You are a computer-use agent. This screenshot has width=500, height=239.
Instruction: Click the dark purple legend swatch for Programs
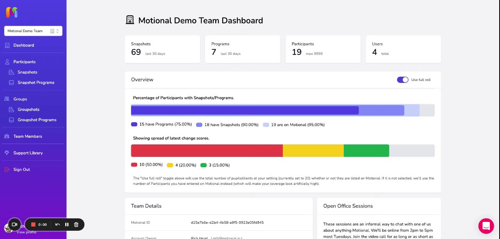tap(134, 125)
